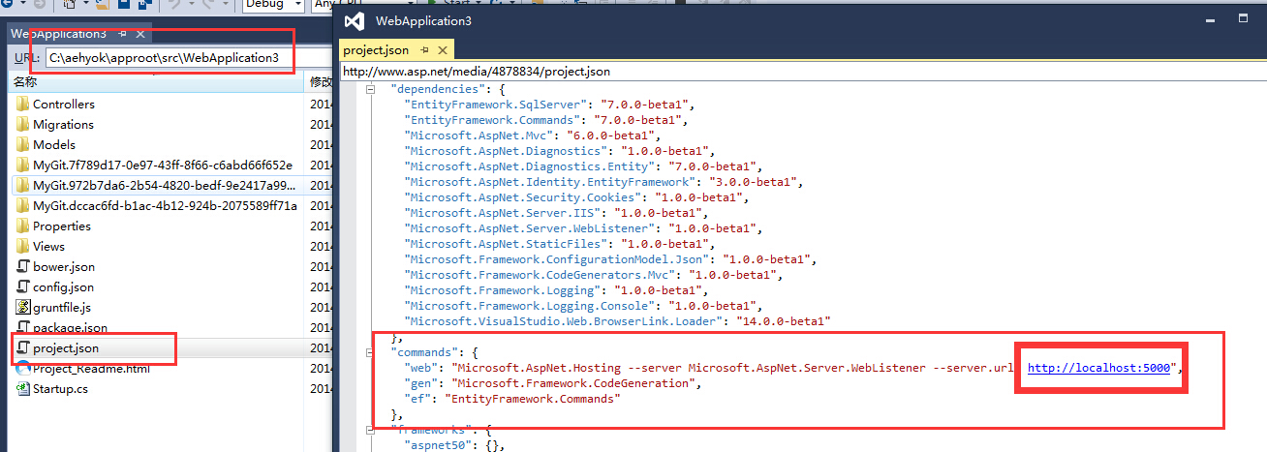Screen dimensions: 1267x452
Task: Click the "Microsoft.AspNet.Diagnostics.Entity" line
Action: (583, 166)
